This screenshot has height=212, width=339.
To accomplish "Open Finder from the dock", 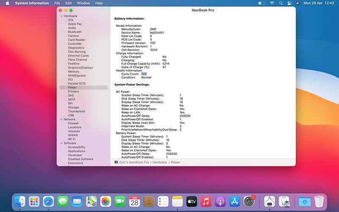I will coord(20,202).
